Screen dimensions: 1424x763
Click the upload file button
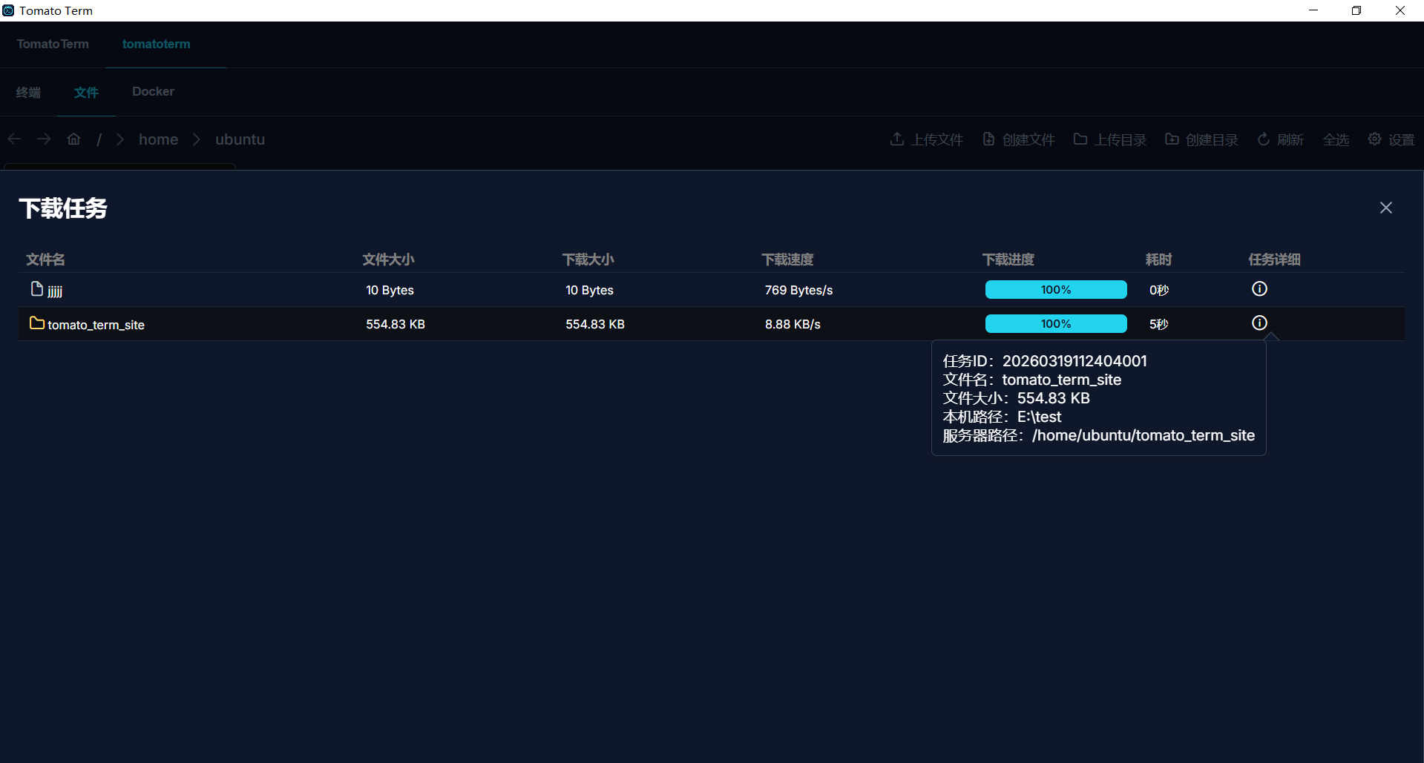coord(926,139)
